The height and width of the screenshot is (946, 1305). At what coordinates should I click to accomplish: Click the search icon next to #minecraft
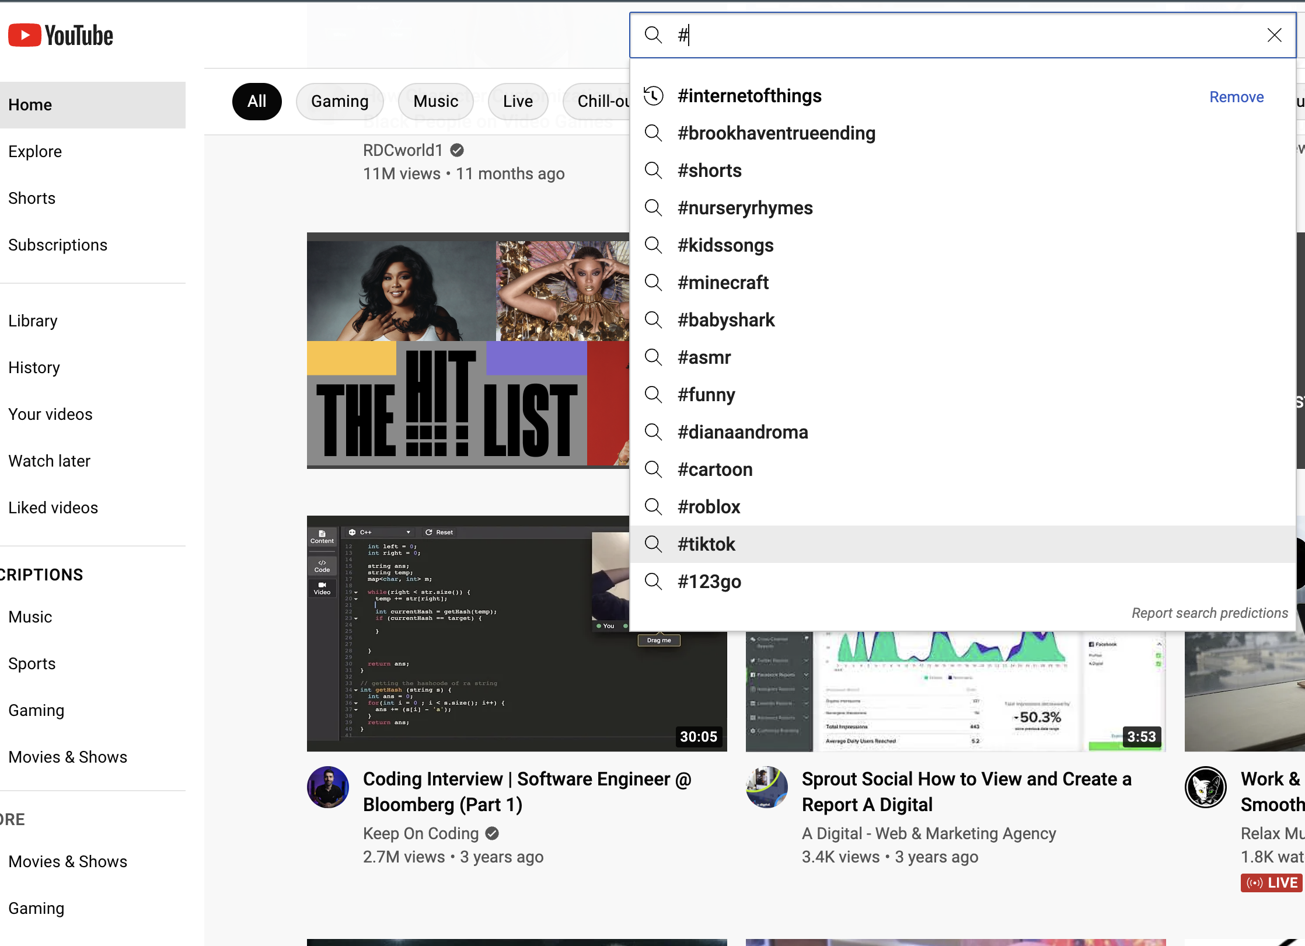click(x=654, y=282)
